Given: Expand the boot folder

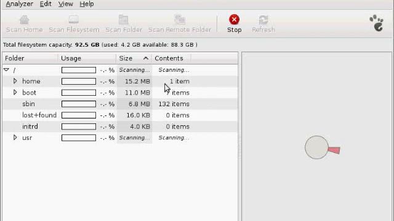Looking at the screenshot, I should (15, 92).
